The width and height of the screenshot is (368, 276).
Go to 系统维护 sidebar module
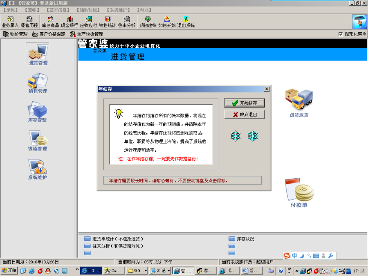pos(38,169)
